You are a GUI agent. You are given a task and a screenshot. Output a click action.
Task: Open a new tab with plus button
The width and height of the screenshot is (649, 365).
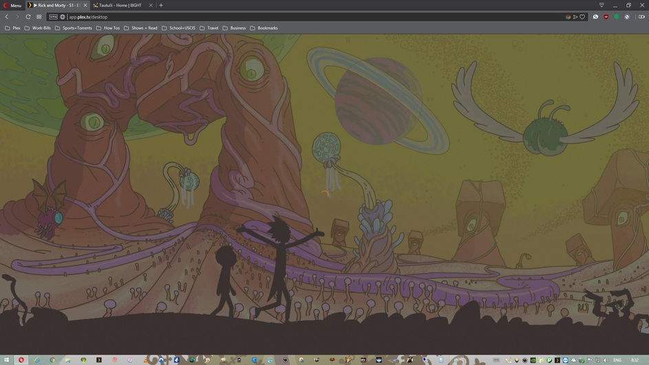click(161, 6)
